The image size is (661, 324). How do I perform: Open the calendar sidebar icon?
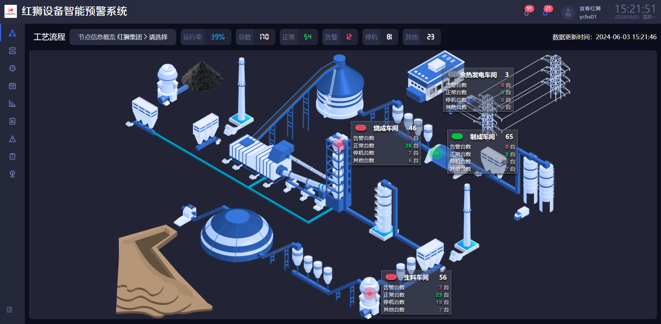coord(12,86)
